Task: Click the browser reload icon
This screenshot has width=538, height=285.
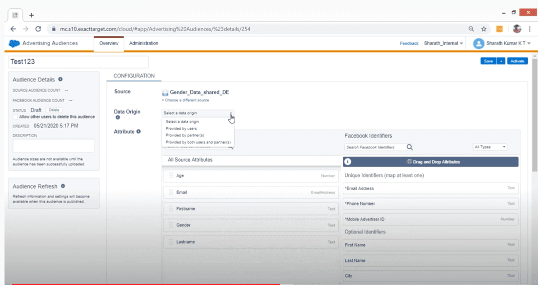Action: 38,29
